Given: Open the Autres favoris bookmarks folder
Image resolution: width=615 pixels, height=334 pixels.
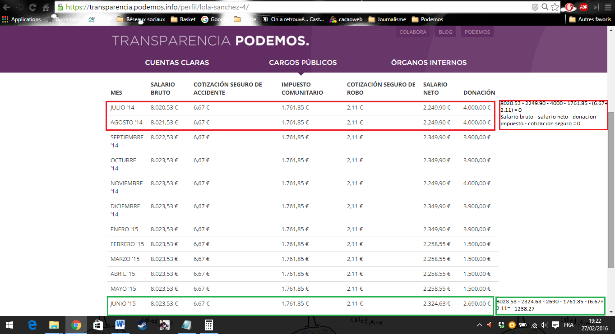Looking at the screenshot, I should [x=590, y=19].
